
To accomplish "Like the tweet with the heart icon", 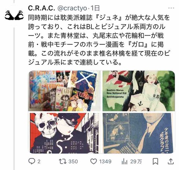I will [x=94, y=161].
